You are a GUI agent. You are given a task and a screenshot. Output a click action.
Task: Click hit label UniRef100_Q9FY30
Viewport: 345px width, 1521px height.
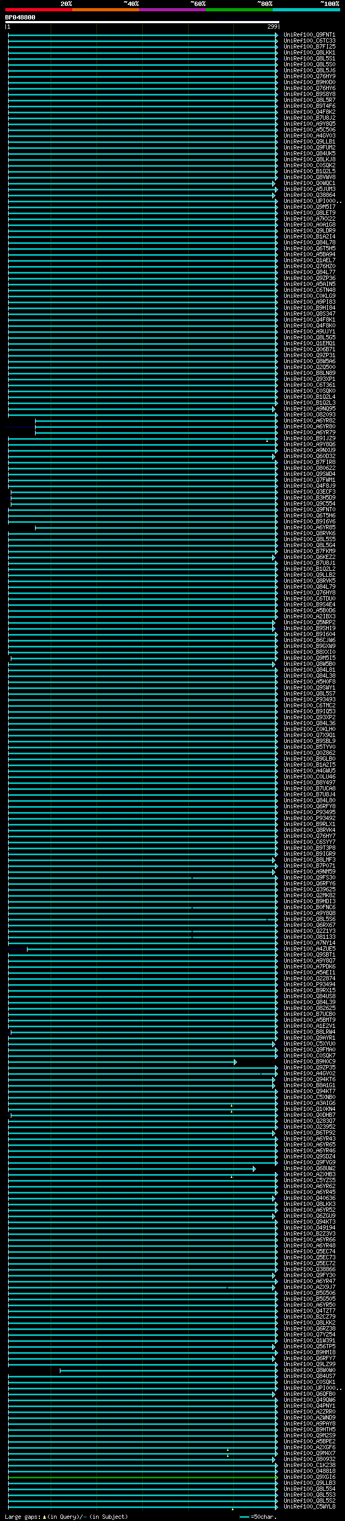pos(309,1276)
